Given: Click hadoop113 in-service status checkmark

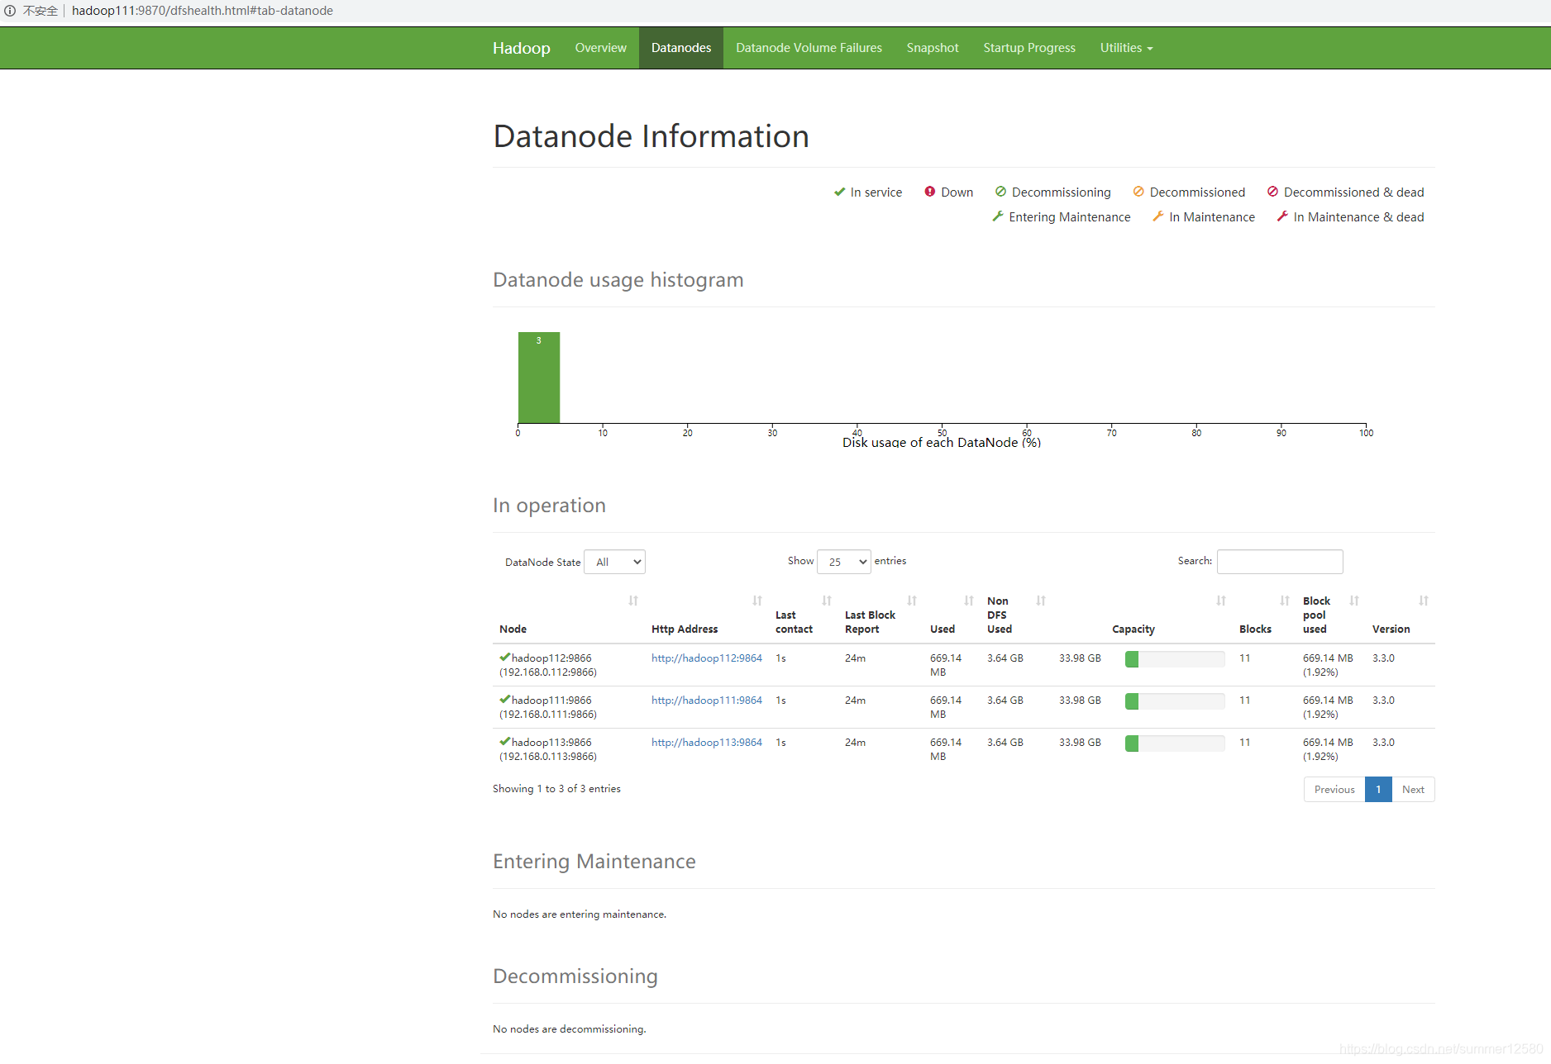Looking at the screenshot, I should pyautogui.click(x=505, y=741).
